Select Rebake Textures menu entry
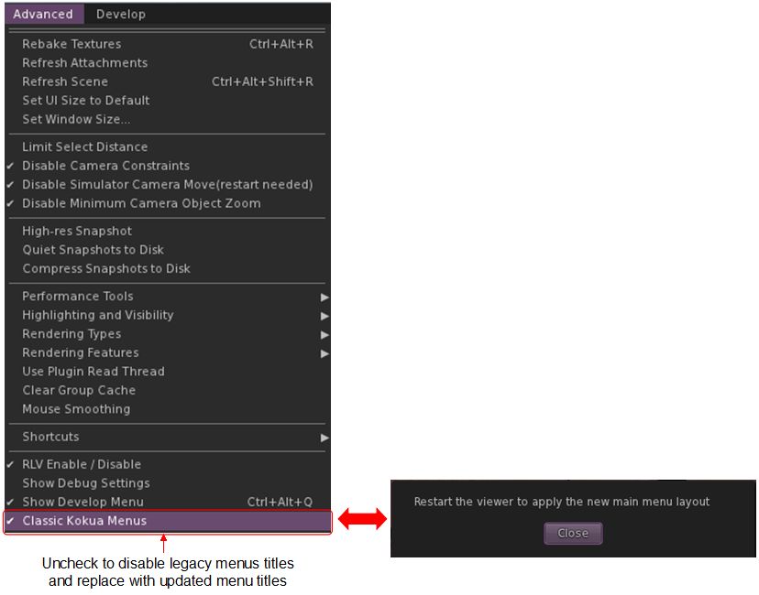The width and height of the screenshot is (759, 595). point(71,44)
